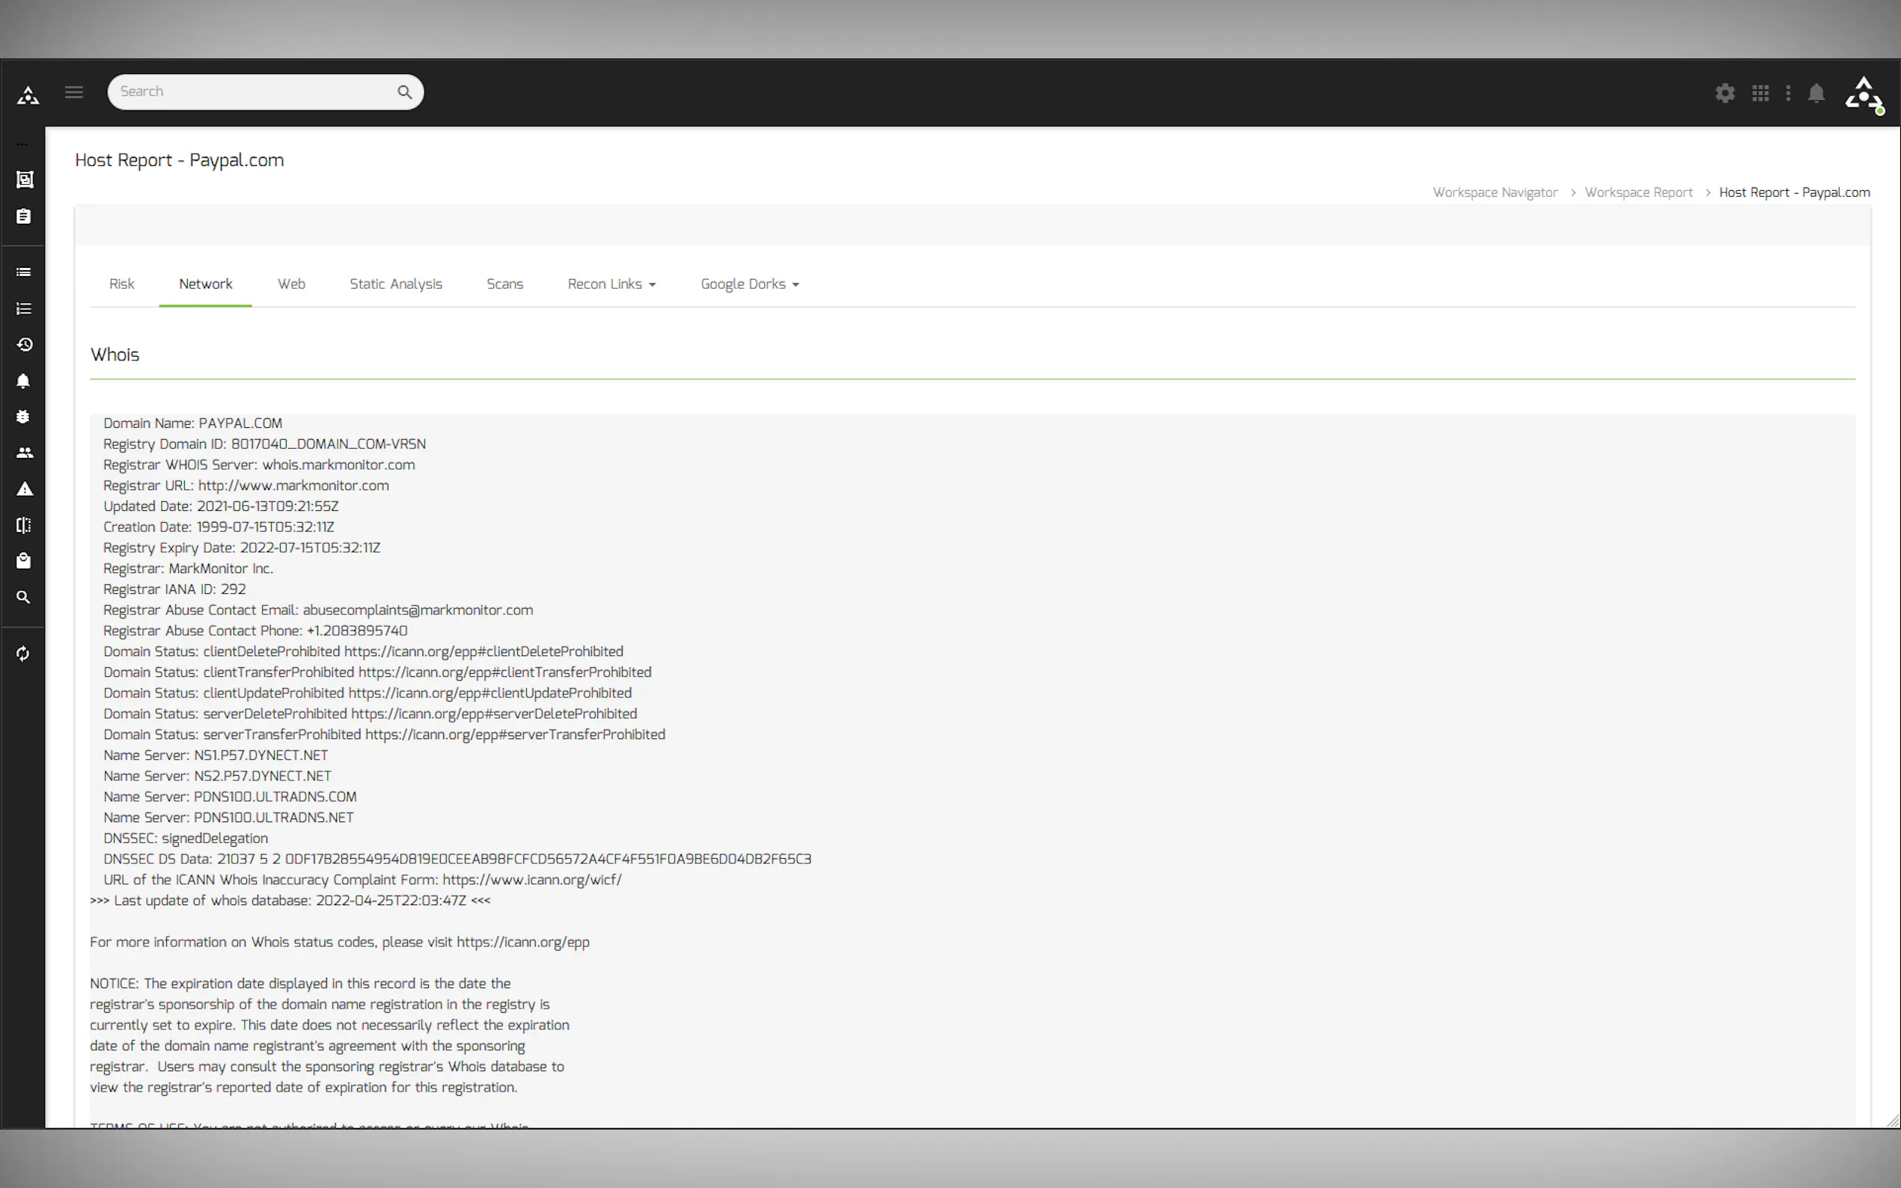
Task: Click the shopping bag sidebar icon
Action: click(24, 561)
